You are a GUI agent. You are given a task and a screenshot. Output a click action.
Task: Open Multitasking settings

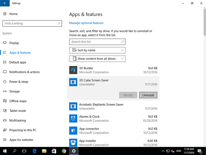coord(18,120)
